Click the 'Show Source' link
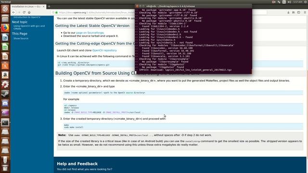 (21, 38)
